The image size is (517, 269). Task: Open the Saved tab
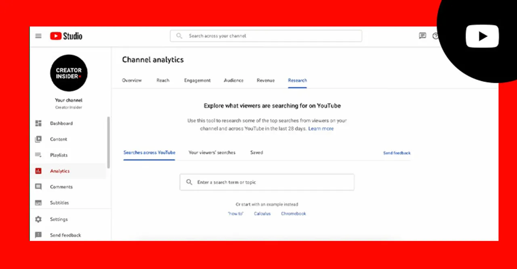click(x=256, y=153)
